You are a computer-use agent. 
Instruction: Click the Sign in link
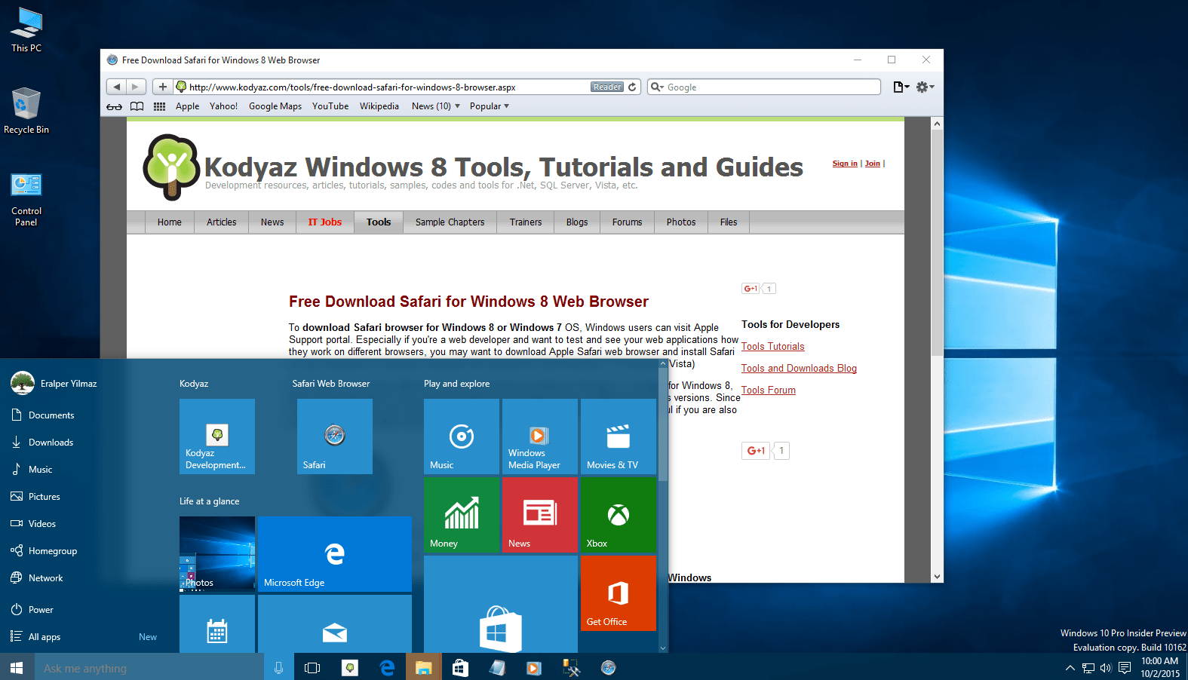pos(845,164)
